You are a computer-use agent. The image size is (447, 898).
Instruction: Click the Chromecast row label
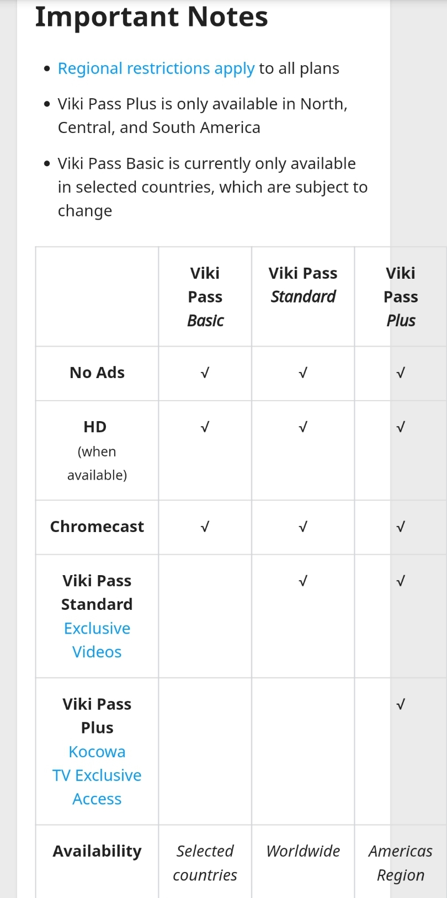tap(97, 527)
